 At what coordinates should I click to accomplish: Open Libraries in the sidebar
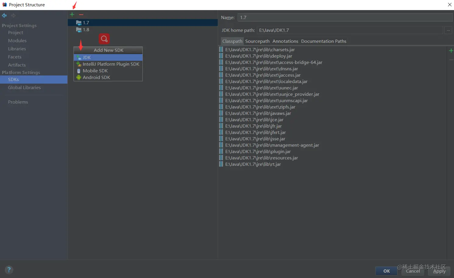click(17, 49)
